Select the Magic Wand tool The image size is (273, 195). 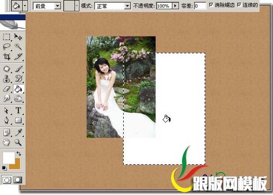(18, 47)
